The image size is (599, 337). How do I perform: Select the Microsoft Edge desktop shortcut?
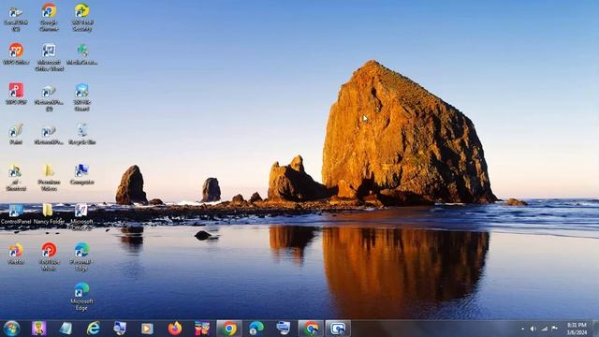pyautogui.click(x=81, y=297)
